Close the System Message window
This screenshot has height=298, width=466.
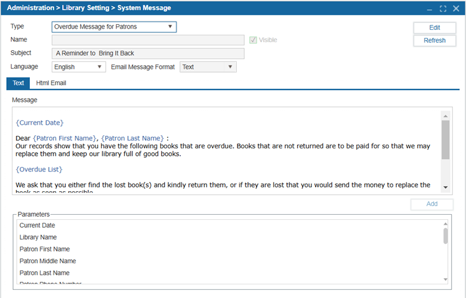pyautogui.click(x=456, y=9)
